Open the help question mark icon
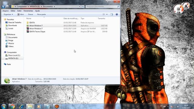194x109 pixels. pyautogui.click(x=117, y=15)
